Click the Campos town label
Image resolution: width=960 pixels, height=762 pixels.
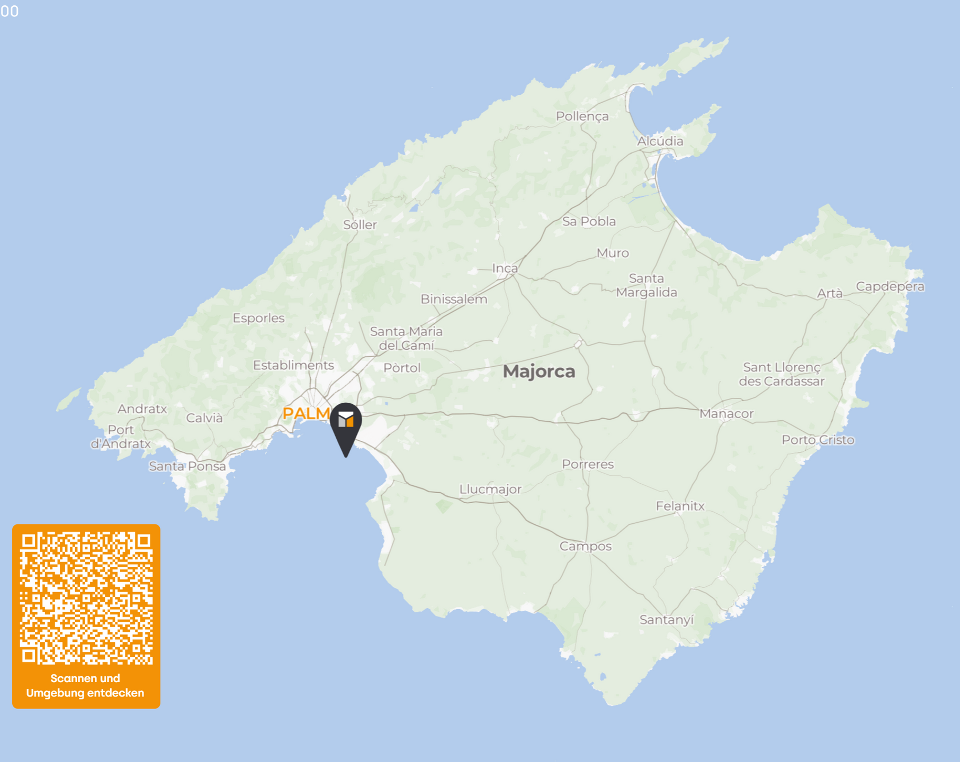(x=586, y=547)
